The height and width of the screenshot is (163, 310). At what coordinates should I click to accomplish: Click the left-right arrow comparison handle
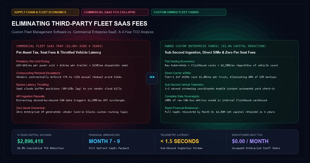click(152, 78)
